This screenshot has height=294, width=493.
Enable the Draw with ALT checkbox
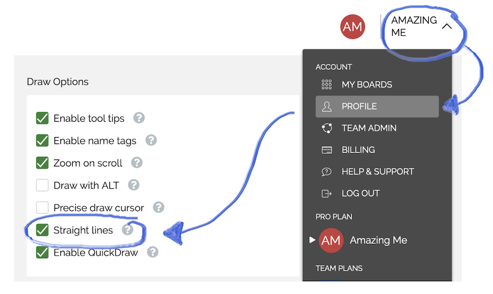(42, 186)
